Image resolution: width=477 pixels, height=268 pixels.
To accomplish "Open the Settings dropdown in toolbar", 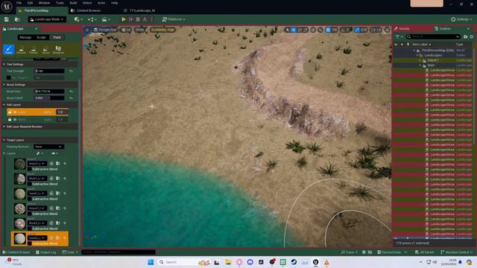I will coord(461,19).
